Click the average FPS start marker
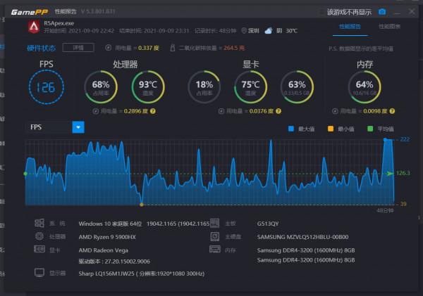This screenshot has height=296, width=423. [25, 174]
